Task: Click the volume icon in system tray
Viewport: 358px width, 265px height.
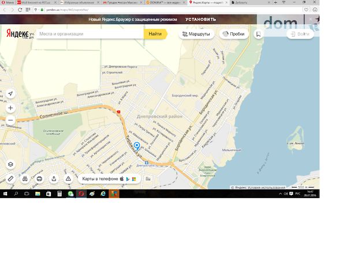Action: coord(286,194)
